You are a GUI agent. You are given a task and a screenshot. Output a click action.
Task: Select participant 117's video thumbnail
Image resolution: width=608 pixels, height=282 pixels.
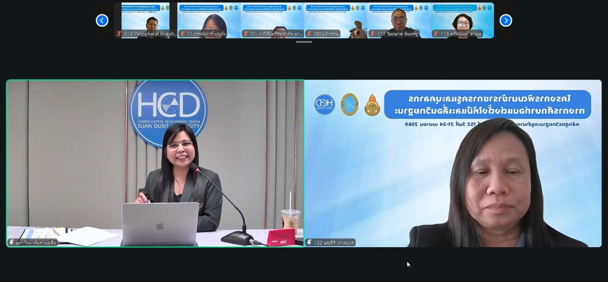[x=399, y=19]
